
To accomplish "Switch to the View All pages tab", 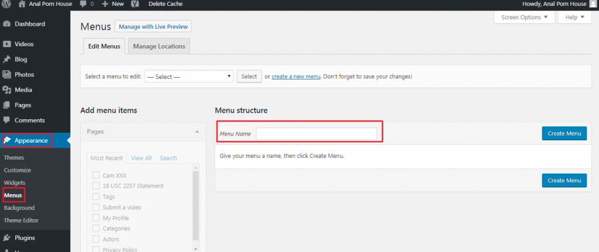I will (x=141, y=158).
